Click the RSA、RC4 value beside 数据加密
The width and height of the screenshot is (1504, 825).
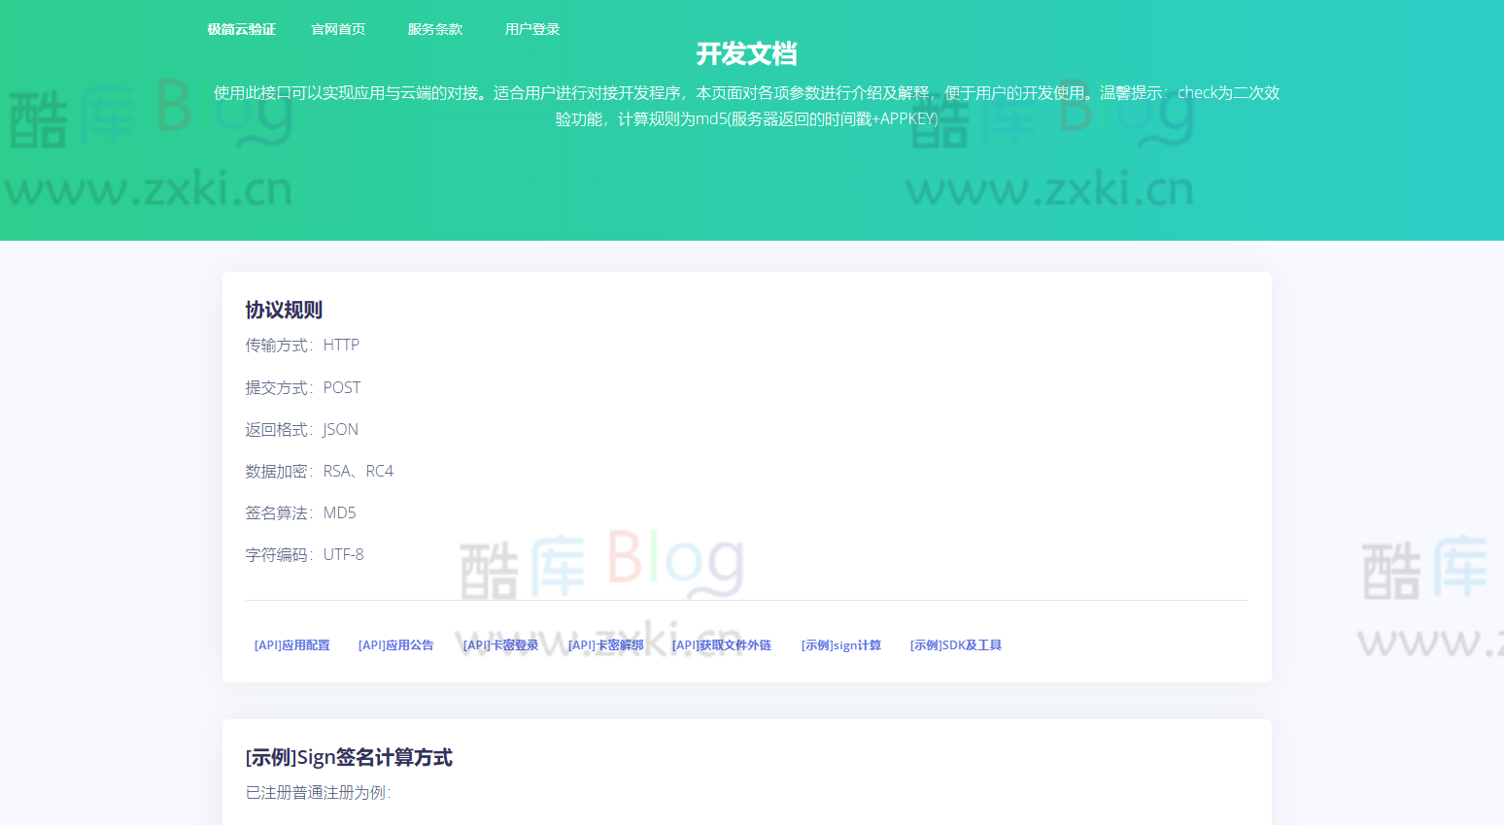(359, 471)
